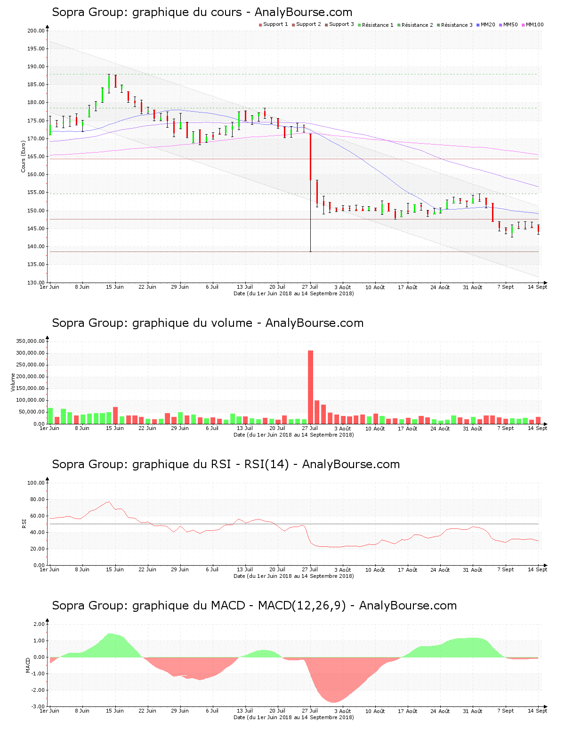
Task: Click '22 Juin' under the MACD chart
Action: (147, 711)
